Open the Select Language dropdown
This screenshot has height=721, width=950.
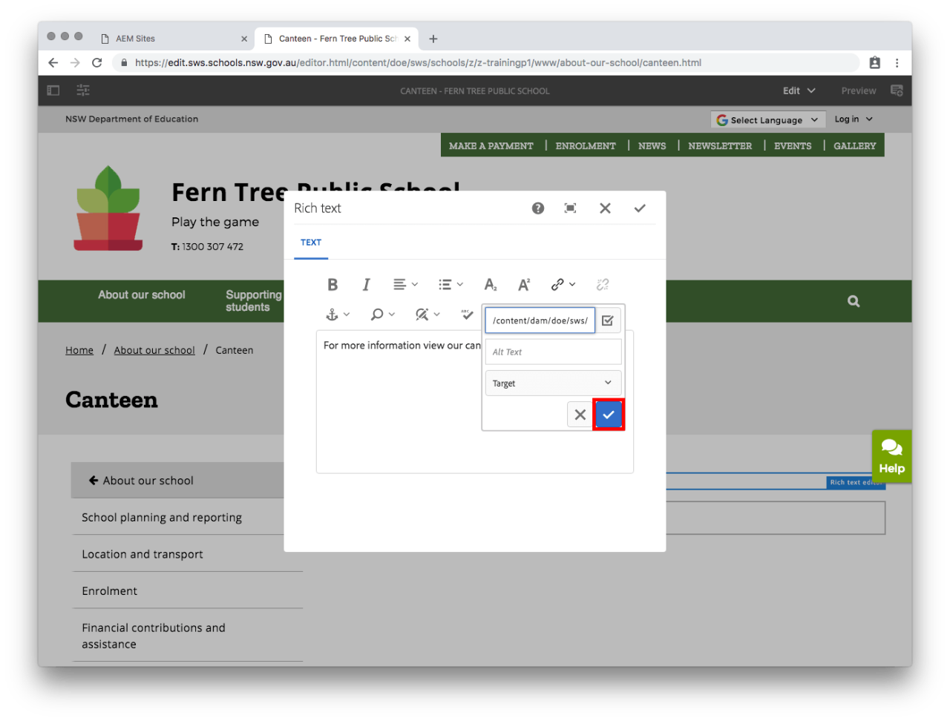point(767,119)
